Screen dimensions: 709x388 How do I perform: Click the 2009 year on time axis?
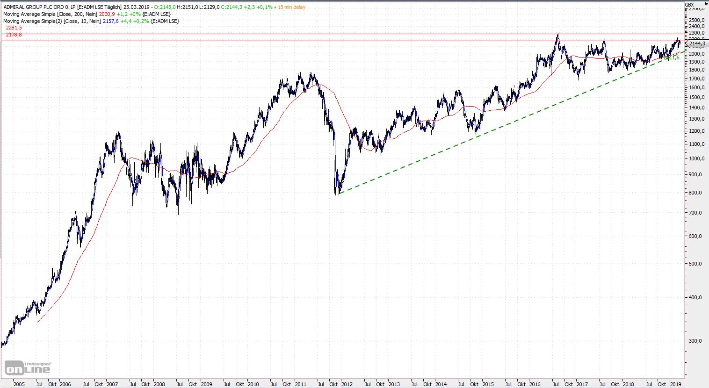click(x=206, y=384)
